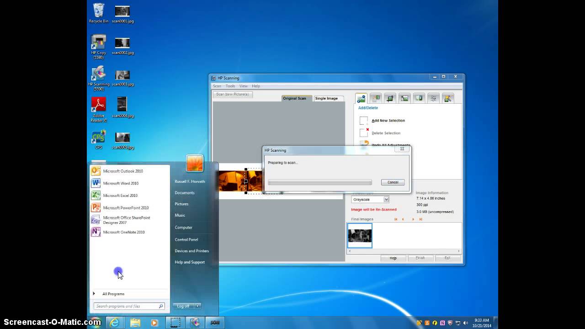585x329 pixels.
Task: Open Pictures from the Start menu
Action: click(x=181, y=204)
